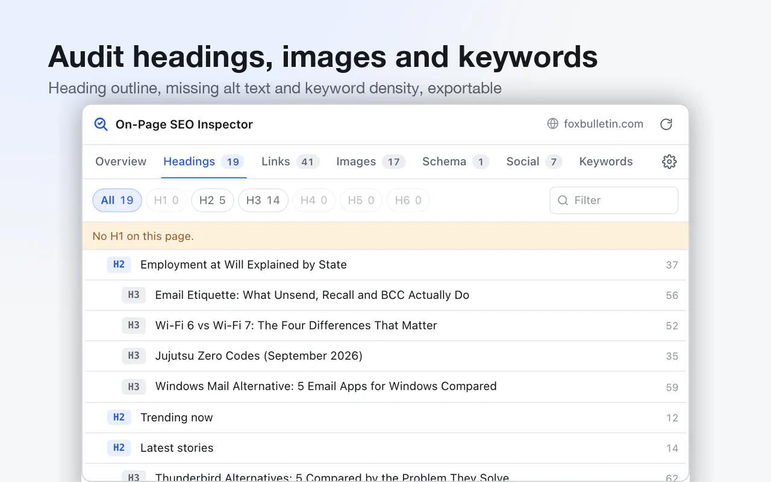Click the H2 badge for Latest stories
This screenshot has height=482, width=771.
(x=119, y=448)
